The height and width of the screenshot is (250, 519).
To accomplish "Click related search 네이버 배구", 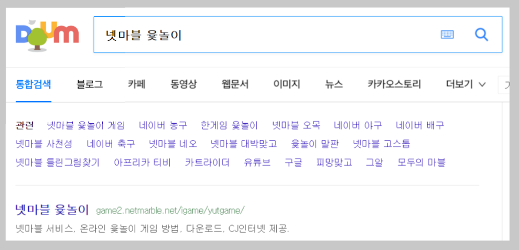I will (420, 125).
